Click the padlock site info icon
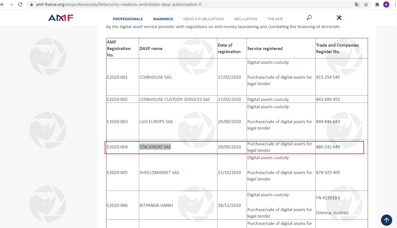The image size is (397, 228). point(31,4)
